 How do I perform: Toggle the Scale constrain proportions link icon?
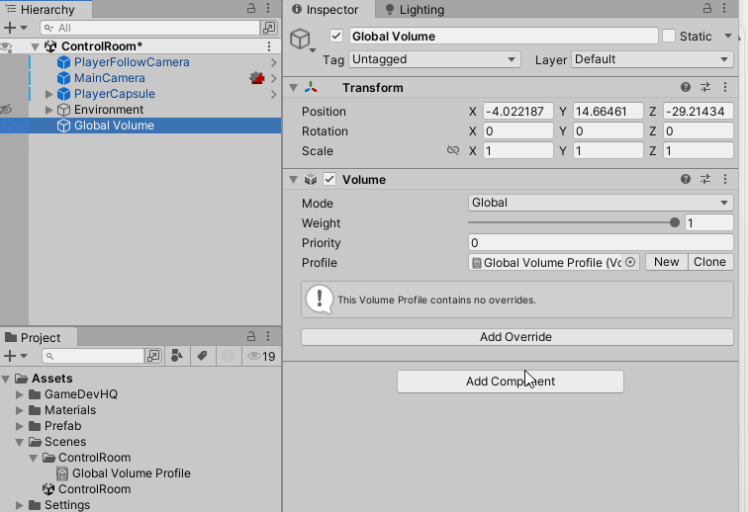(x=453, y=150)
